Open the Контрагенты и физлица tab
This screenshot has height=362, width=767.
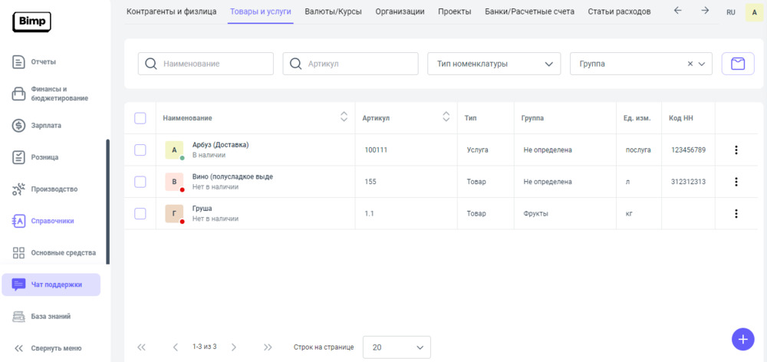171,12
